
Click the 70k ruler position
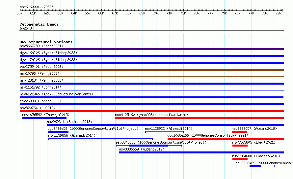point(156,13)
